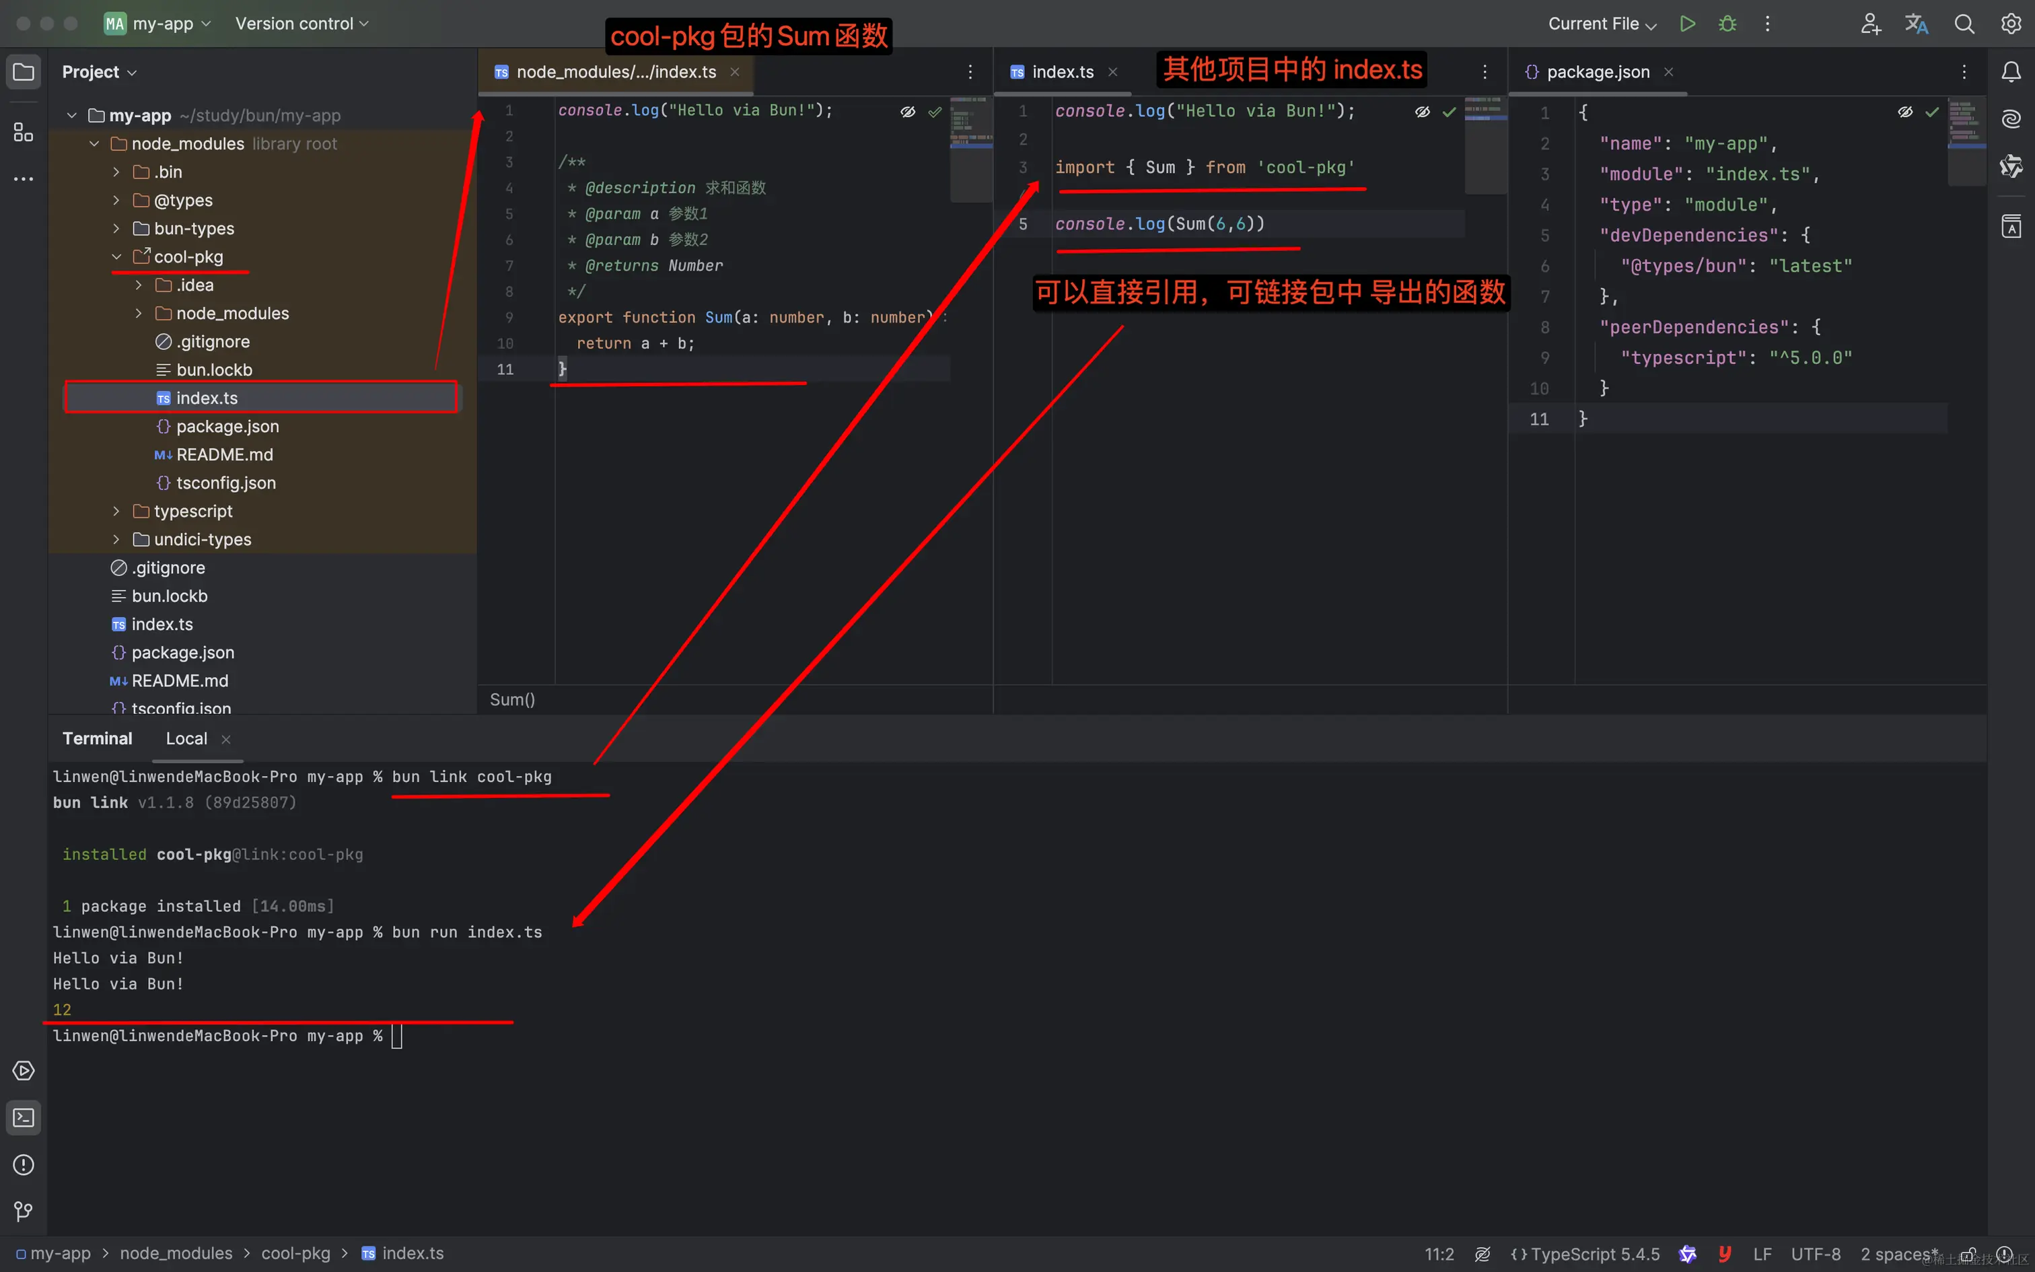
Task: Open more run actions kebab menu
Action: pos(1768,24)
